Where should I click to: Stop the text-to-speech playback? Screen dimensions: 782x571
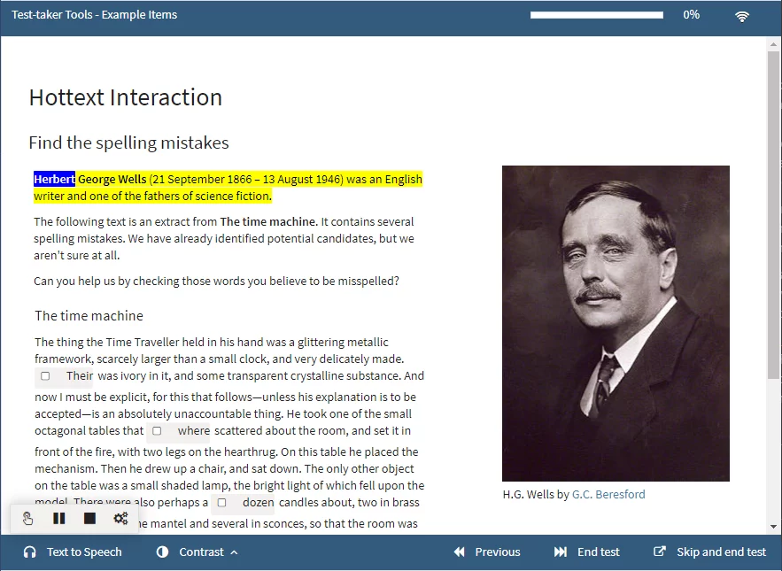click(x=89, y=518)
